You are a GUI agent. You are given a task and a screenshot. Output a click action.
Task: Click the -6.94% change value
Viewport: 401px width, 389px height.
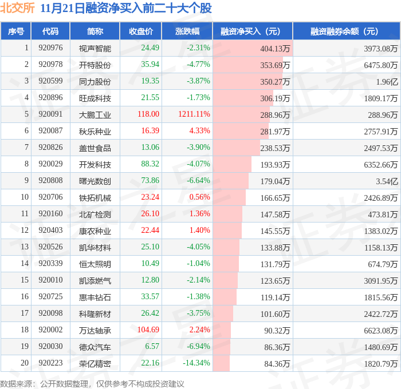tap(198, 346)
